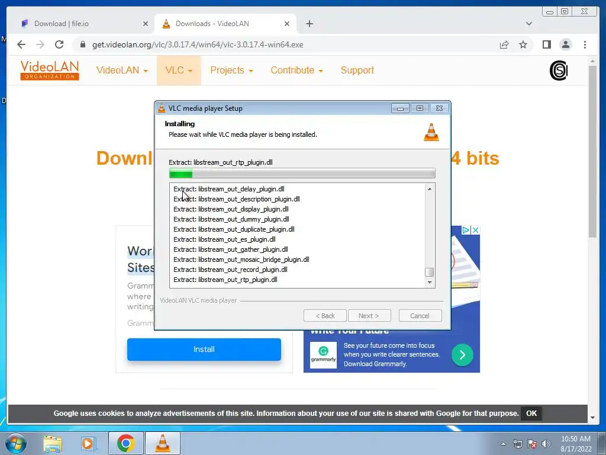Click the VLC cone logo in installer header
606x455 pixels.
click(x=431, y=132)
